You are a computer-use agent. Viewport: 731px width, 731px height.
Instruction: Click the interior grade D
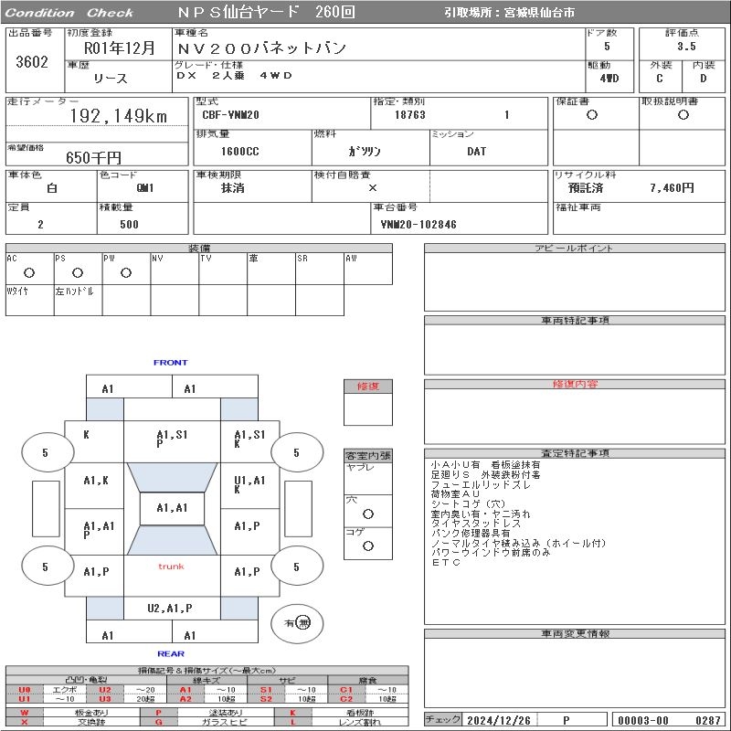tap(703, 79)
